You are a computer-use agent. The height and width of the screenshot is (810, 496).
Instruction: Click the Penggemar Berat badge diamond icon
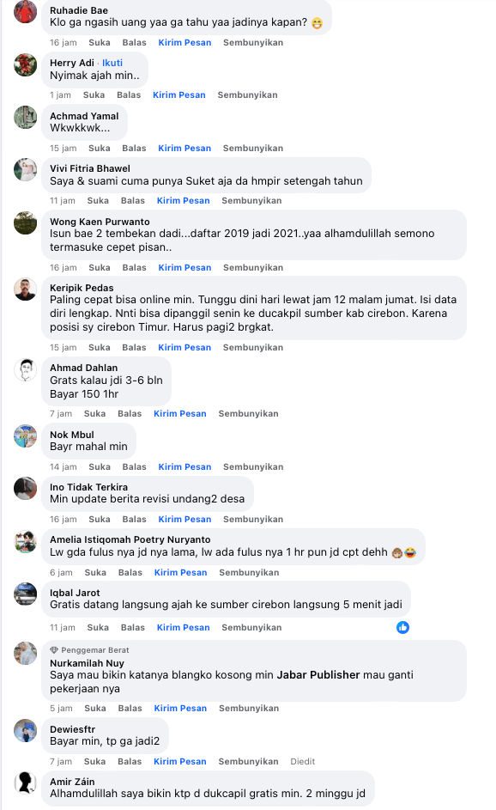(x=54, y=650)
